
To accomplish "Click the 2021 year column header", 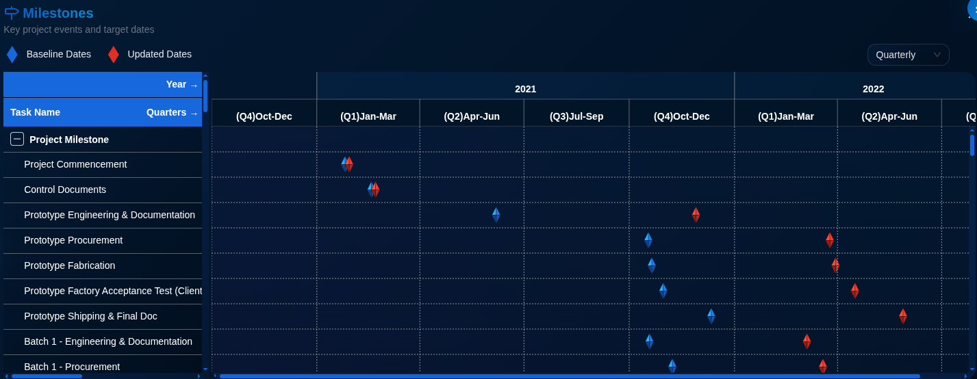I will (x=525, y=89).
